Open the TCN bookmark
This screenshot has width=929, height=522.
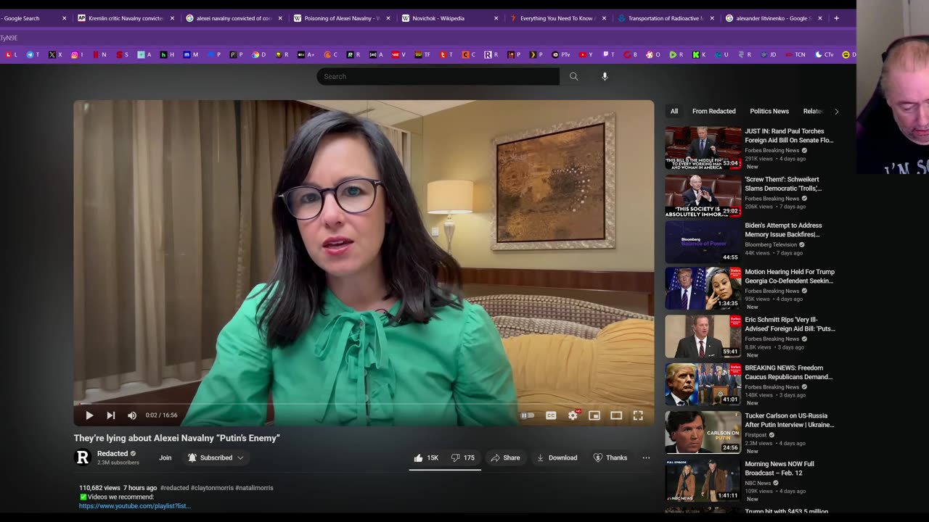tap(796, 54)
